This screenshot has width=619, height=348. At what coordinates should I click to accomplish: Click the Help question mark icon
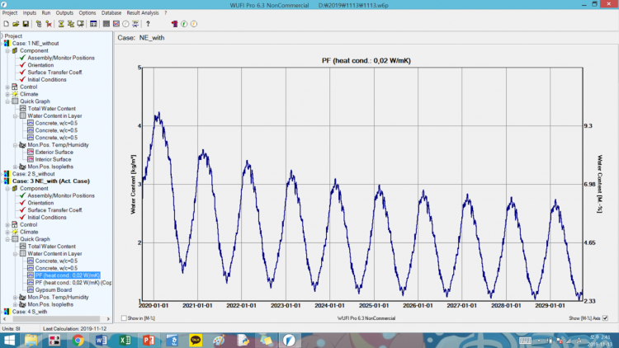tap(148, 24)
